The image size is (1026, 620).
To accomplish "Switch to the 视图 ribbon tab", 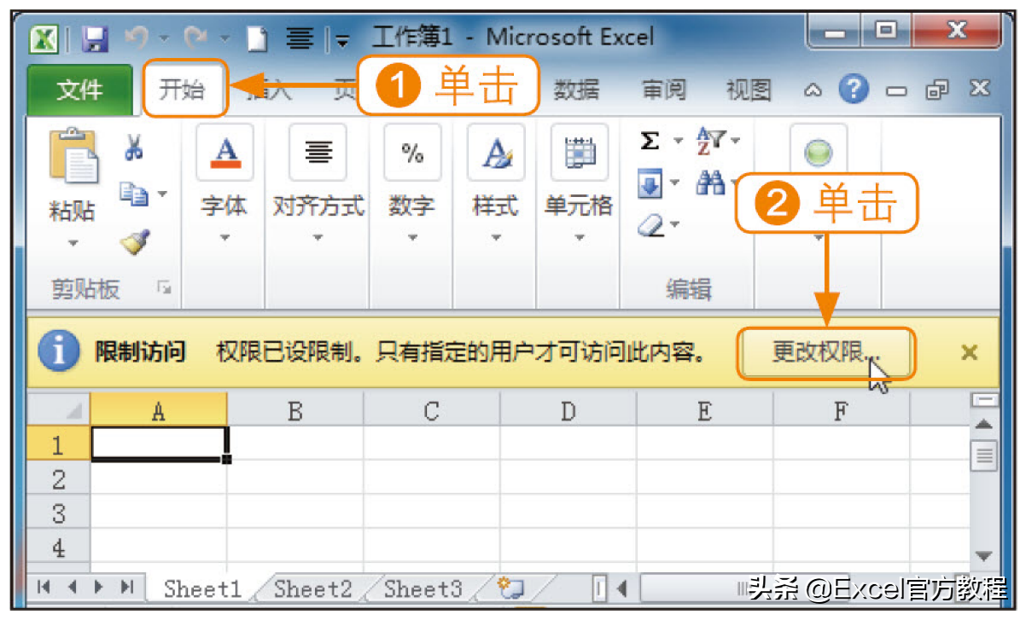I will coord(749,89).
